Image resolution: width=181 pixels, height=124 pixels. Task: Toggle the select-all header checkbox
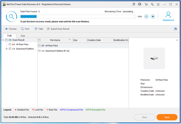[39, 40]
